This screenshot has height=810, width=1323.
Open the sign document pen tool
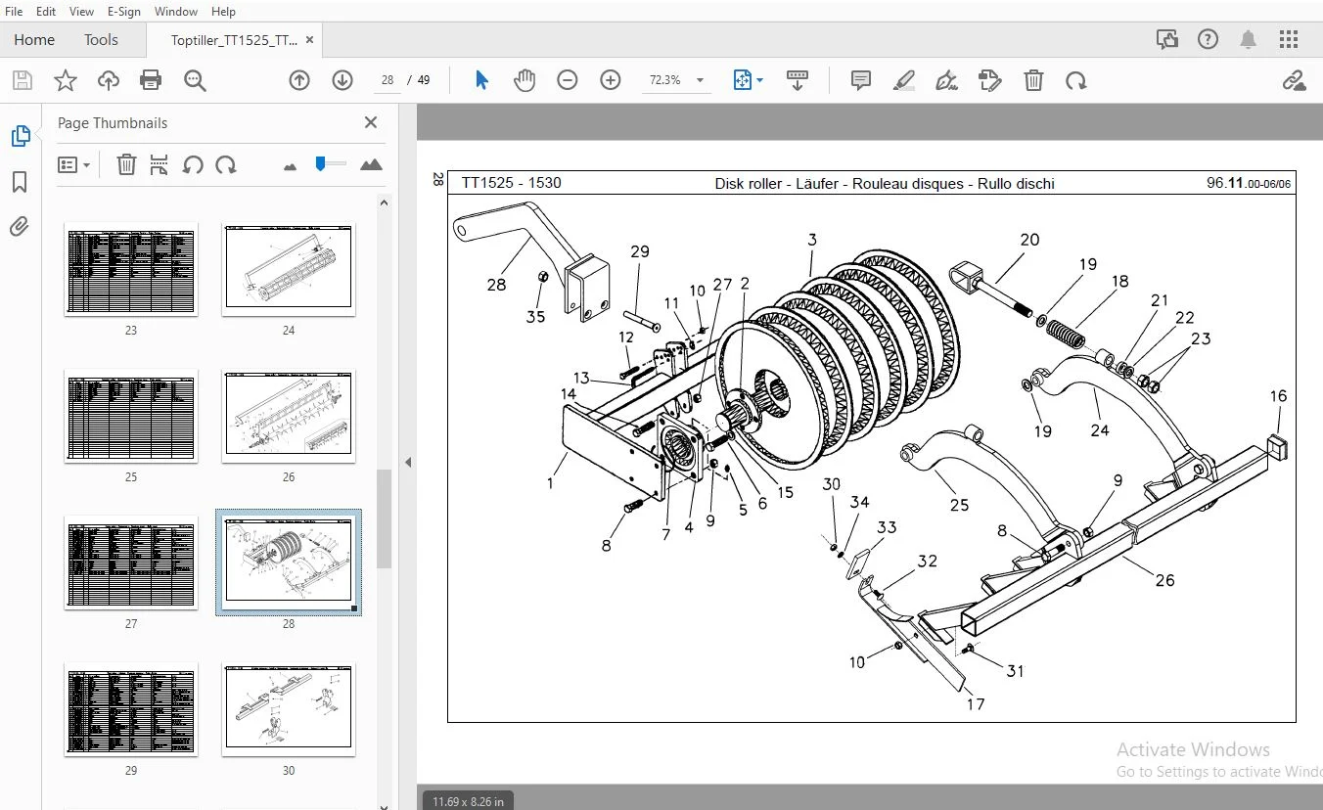(947, 80)
